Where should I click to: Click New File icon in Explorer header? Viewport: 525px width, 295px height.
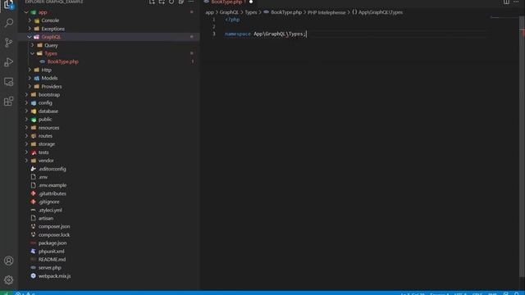click(x=152, y=2)
